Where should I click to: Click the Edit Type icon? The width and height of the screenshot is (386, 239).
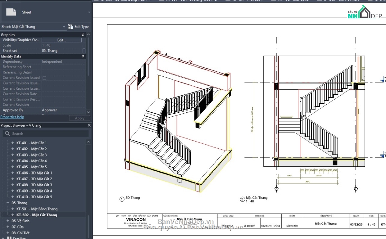pos(70,27)
